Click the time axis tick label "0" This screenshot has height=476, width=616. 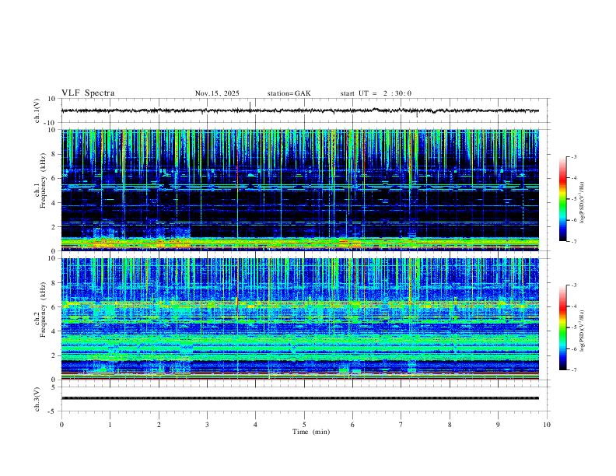[x=61, y=425]
